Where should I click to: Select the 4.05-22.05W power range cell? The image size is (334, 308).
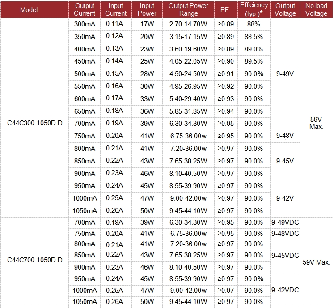click(x=188, y=61)
